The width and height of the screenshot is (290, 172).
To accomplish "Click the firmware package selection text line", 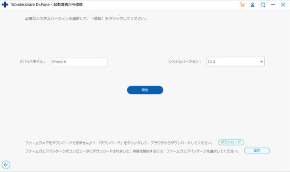I will [132, 151].
